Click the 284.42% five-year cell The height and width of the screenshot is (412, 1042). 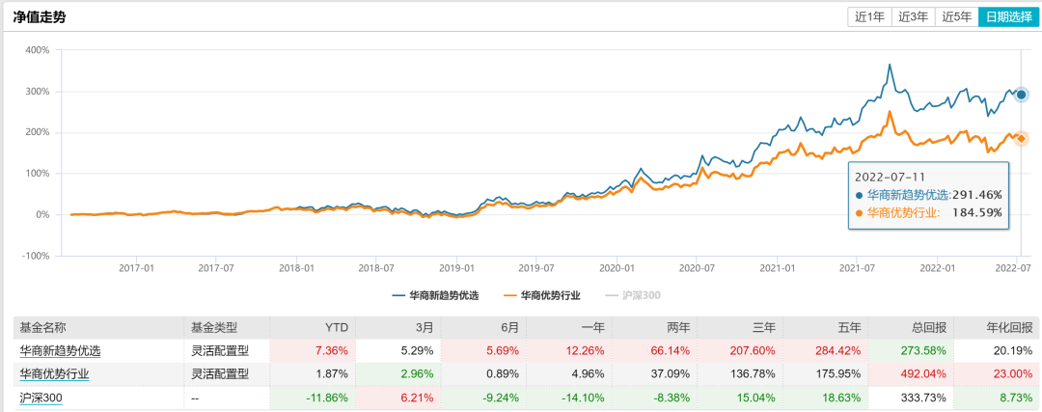(825, 350)
